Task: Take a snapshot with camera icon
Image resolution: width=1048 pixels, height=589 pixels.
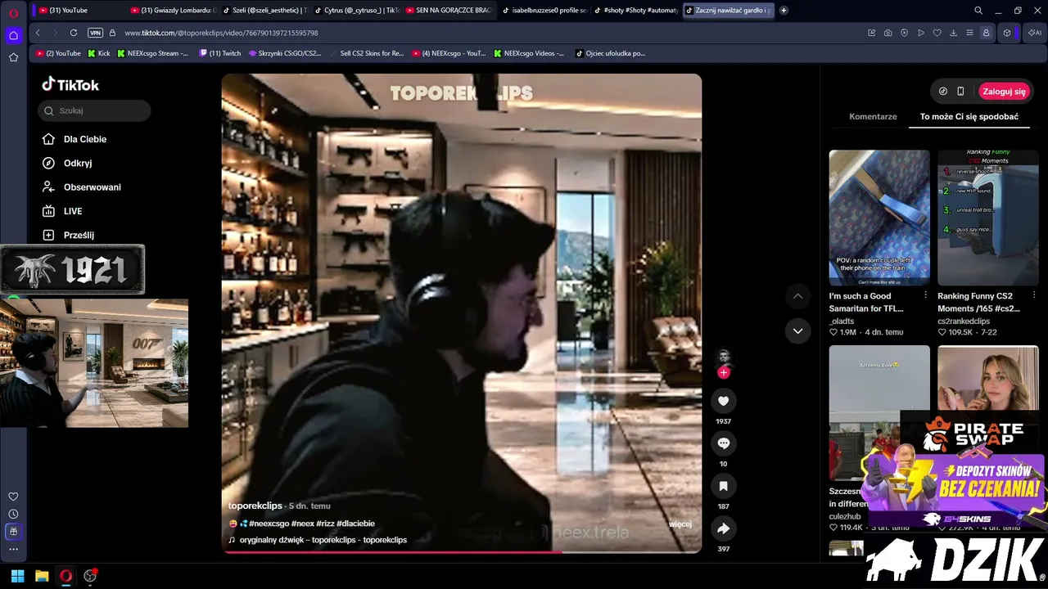Action: tap(888, 33)
